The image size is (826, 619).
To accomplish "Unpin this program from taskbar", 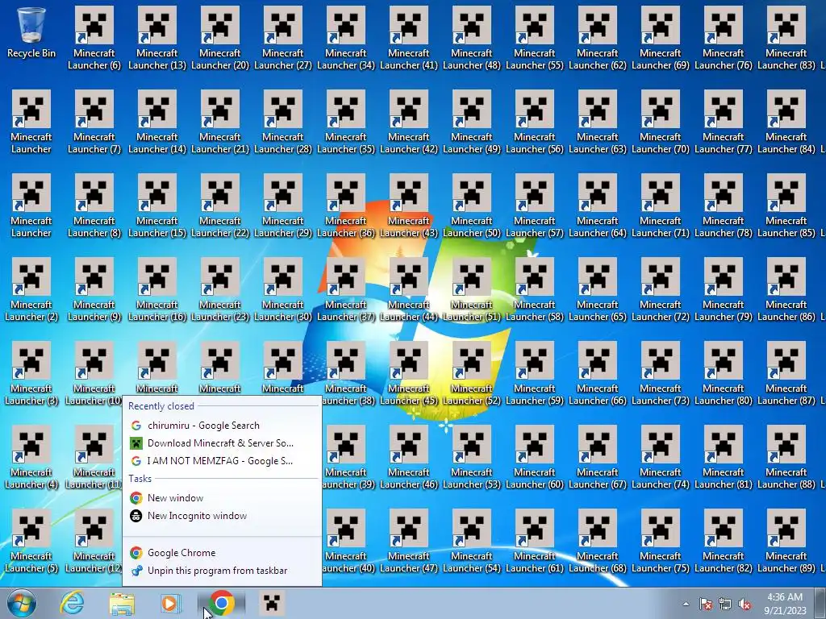I will (222, 571).
